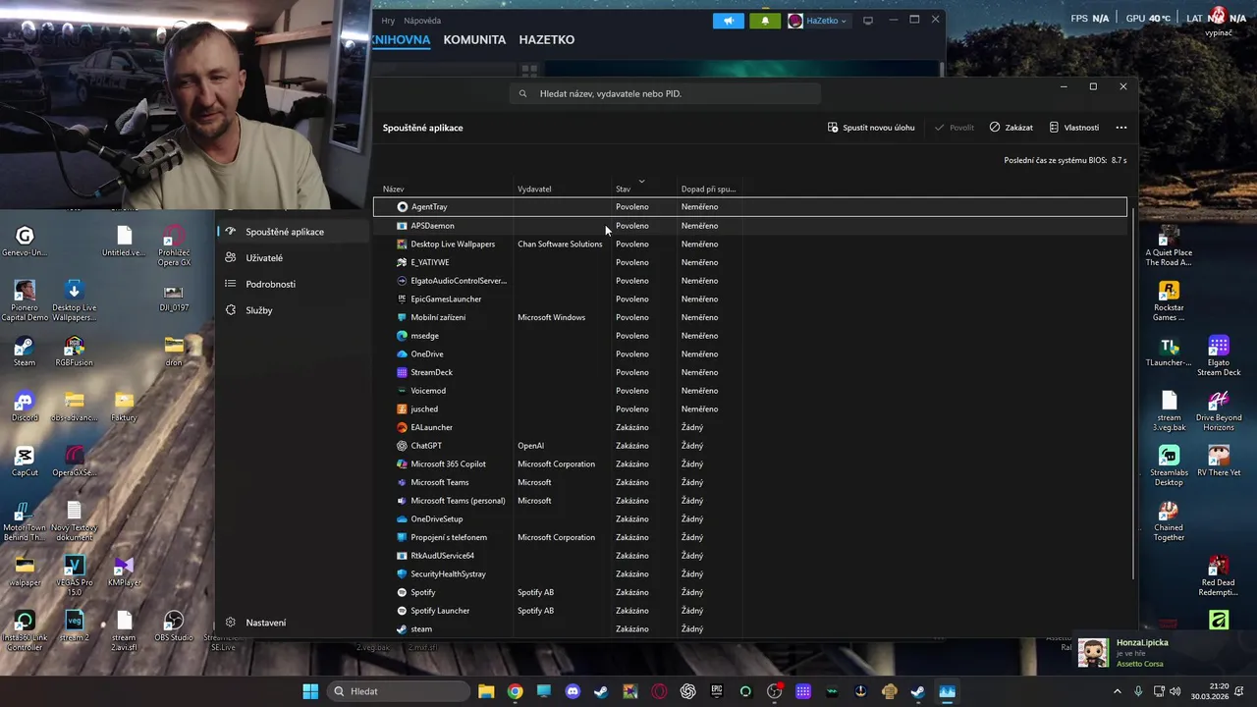Select the OneDrive startup entry
The height and width of the screenshot is (707, 1257).
[750, 353]
